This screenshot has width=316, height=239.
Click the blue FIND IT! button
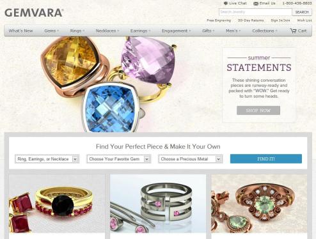click(x=266, y=159)
